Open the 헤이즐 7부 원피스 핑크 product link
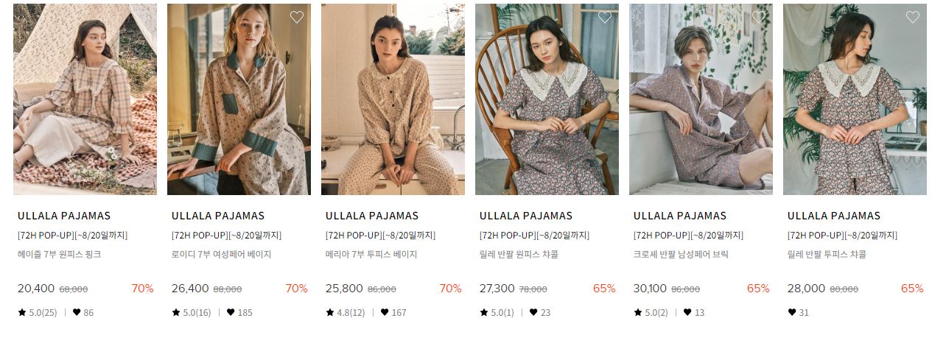The height and width of the screenshot is (346, 932). (x=59, y=255)
